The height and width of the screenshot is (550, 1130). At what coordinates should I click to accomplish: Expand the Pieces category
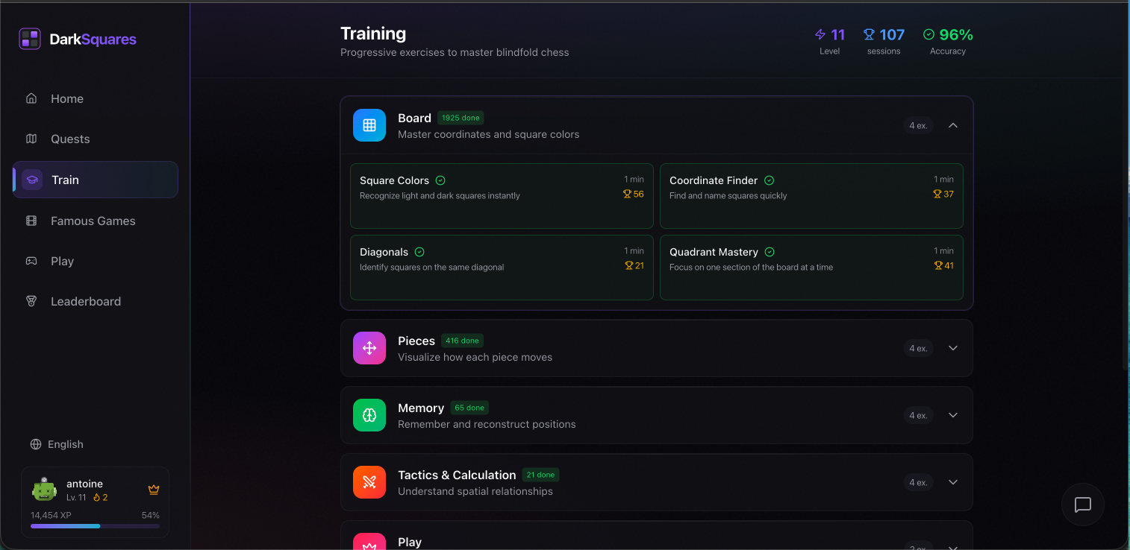coord(953,348)
